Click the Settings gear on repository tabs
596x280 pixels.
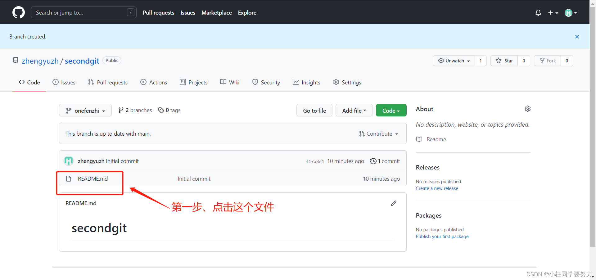(336, 82)
